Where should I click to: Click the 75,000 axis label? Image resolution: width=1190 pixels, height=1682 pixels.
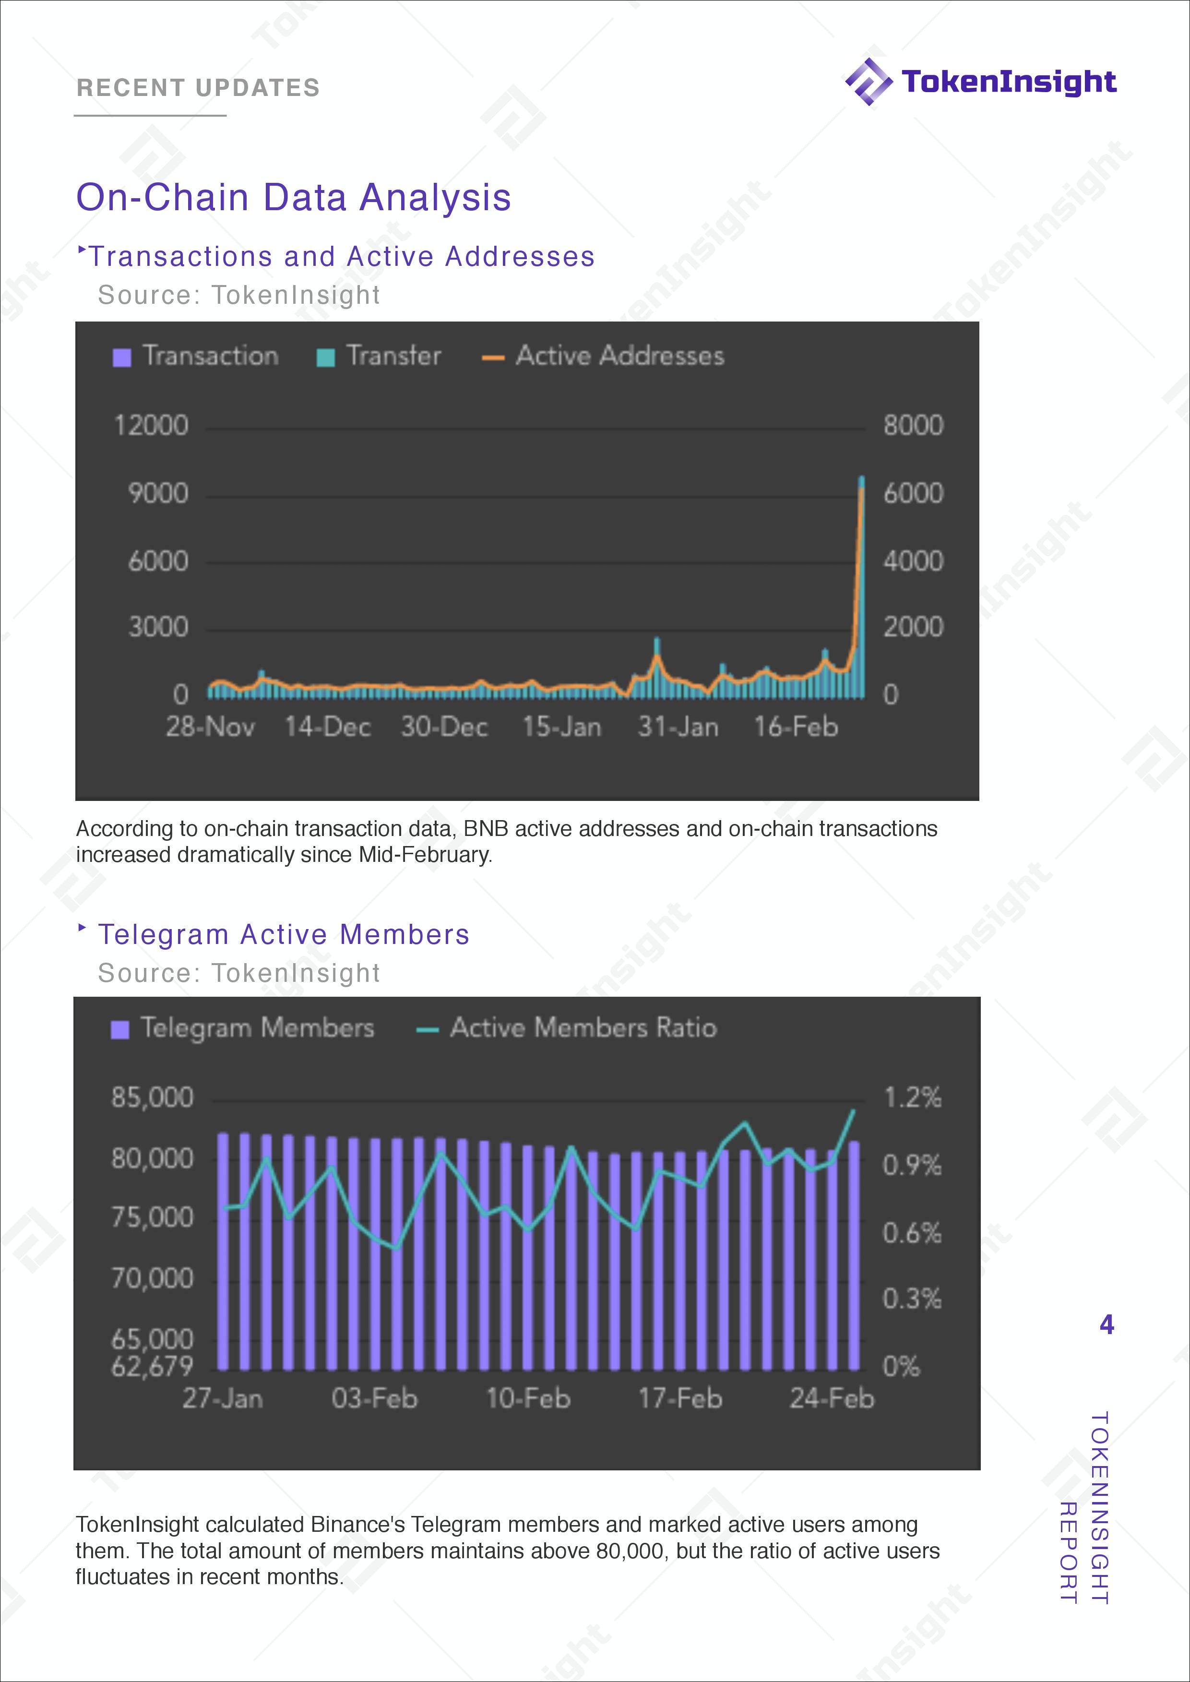pos(153,1217)
